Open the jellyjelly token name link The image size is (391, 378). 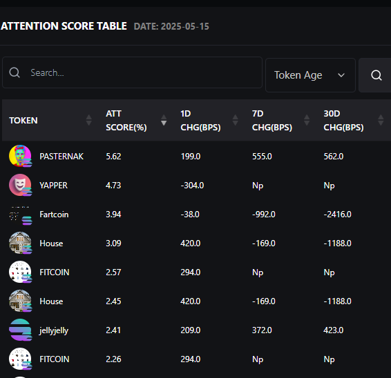(x=54, y=330)
